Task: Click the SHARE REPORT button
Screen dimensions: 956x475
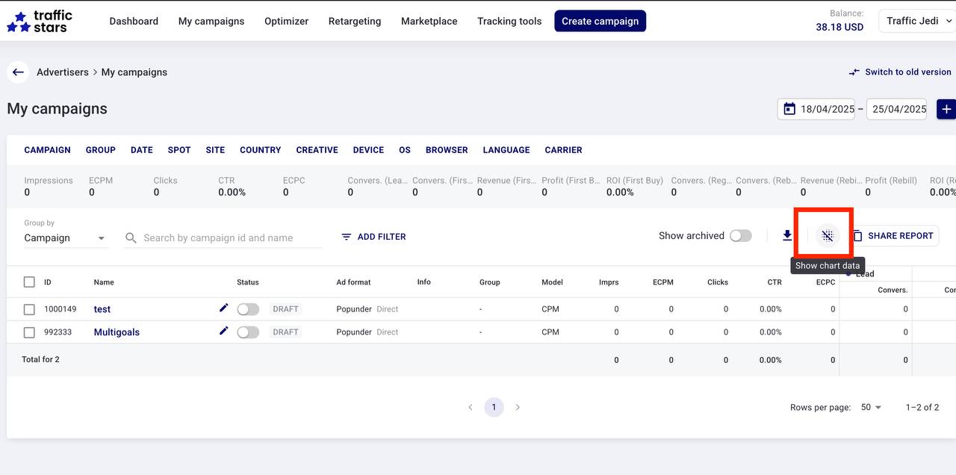Action: click(x=893, y=236)
